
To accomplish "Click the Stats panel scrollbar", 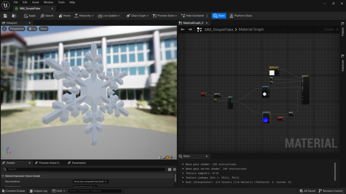I will tap(335, 172).
